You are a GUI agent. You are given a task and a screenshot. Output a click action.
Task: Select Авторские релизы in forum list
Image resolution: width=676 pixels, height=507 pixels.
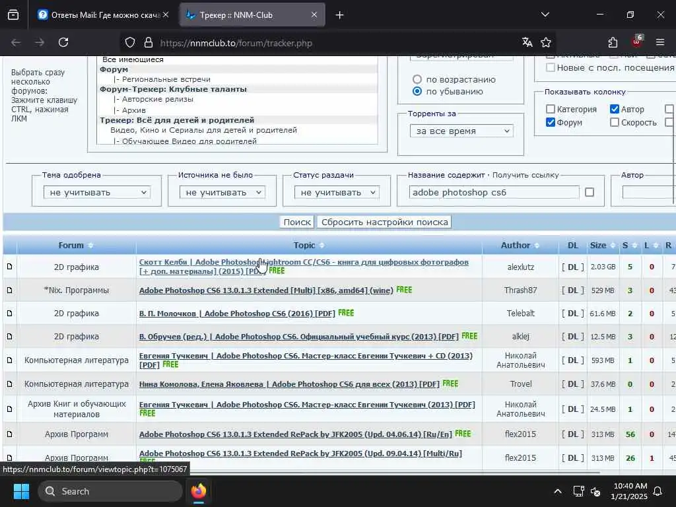pyautogui.click(x=157, y=99)
